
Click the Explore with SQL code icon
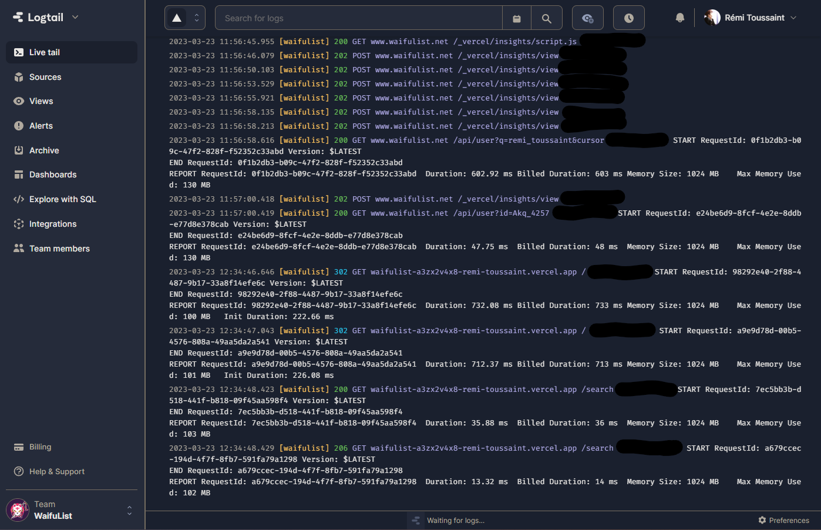coord(19,199)
